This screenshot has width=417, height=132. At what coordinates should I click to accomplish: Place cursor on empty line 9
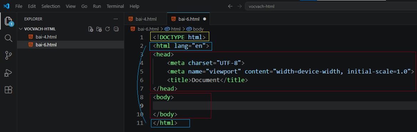[x=285, y=106]
